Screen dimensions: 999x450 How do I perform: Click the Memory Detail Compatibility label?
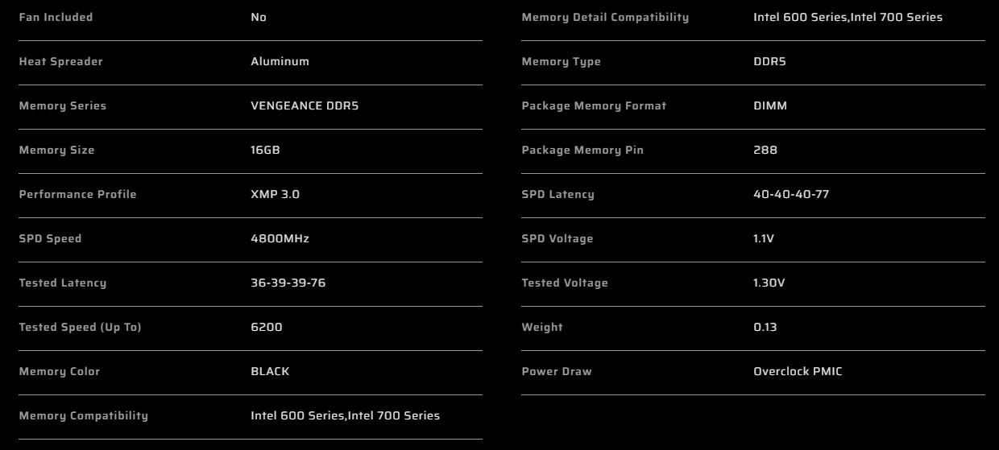[605, 17]
